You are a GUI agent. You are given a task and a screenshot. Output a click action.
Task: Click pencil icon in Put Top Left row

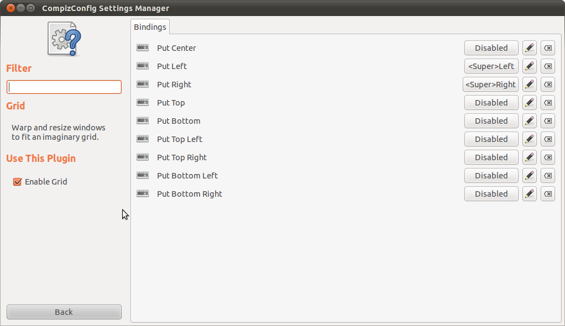tap(529, 139)
